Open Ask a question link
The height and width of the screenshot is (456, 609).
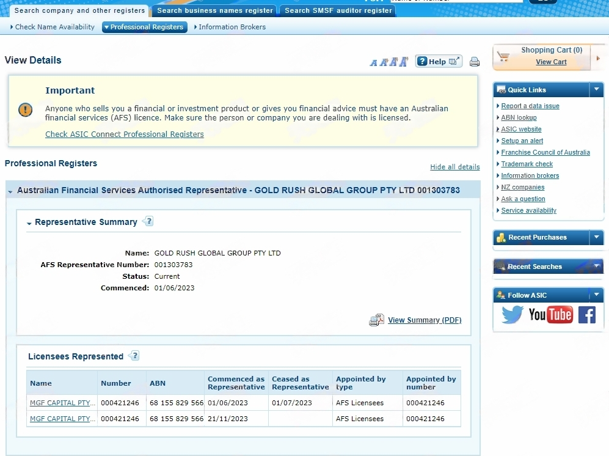click(523, 199)
